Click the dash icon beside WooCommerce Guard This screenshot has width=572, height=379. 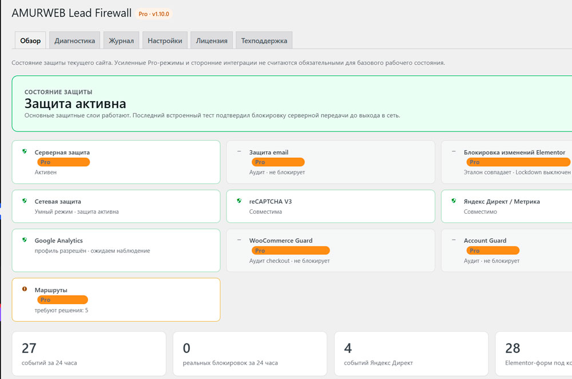click(x=239, y=240)
